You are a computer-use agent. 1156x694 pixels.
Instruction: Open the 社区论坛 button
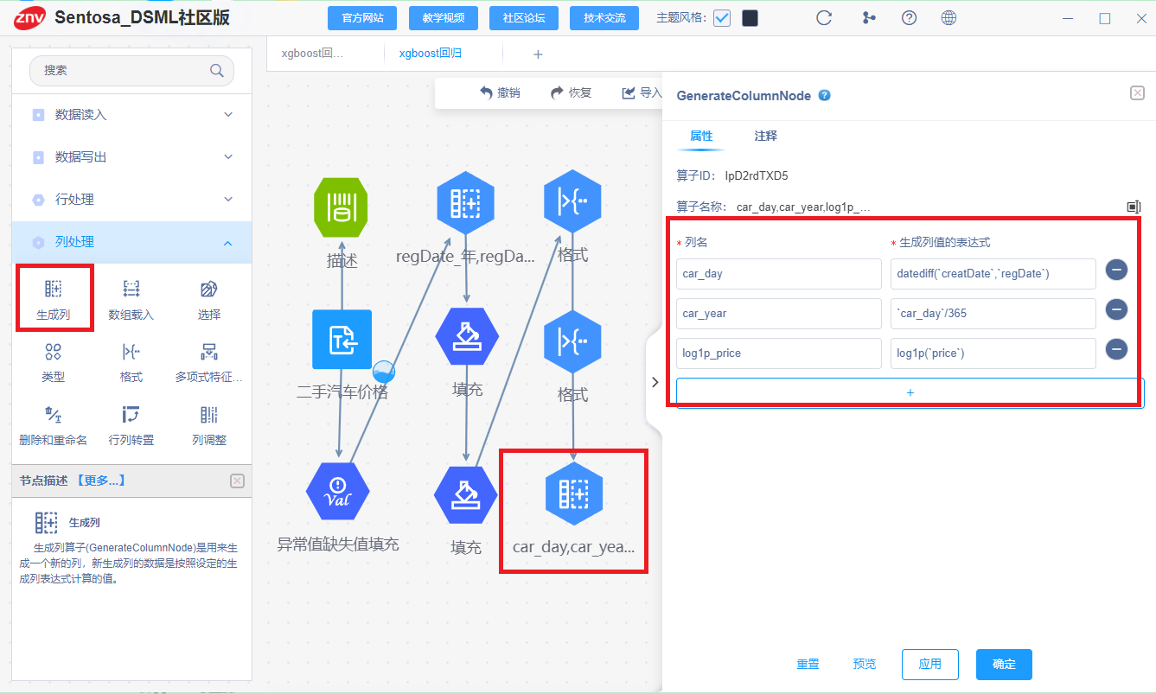[x=524, y=18]
